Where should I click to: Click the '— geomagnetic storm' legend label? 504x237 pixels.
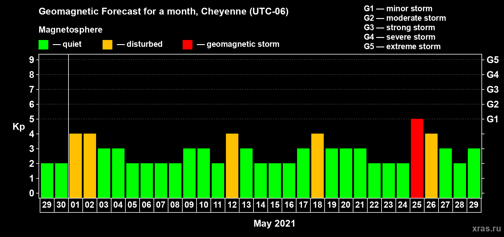coord(238,44)
